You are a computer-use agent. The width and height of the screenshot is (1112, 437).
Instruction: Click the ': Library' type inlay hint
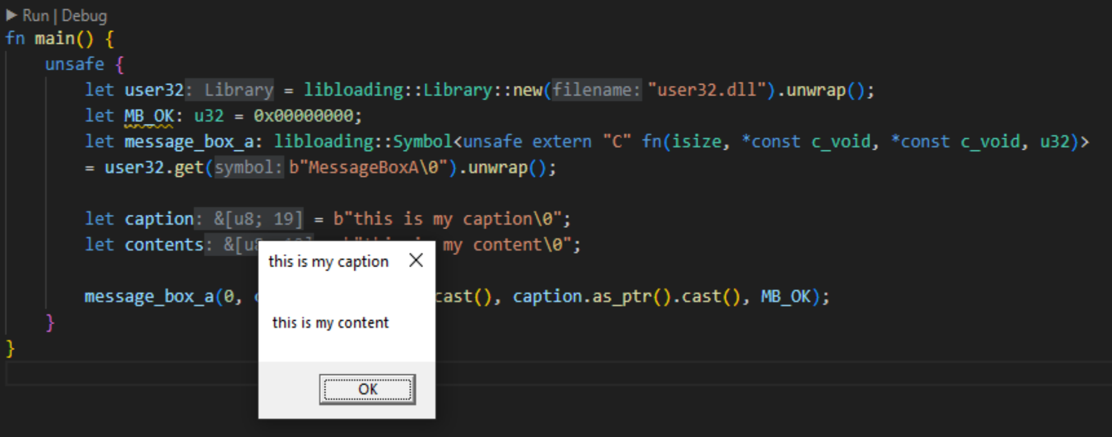230,90
